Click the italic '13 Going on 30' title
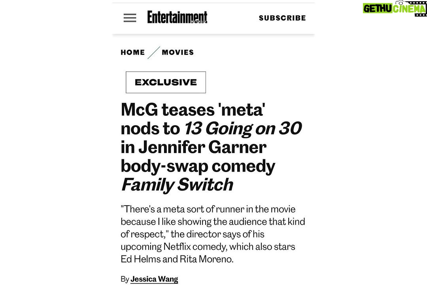427x285 pixels. 243,128
